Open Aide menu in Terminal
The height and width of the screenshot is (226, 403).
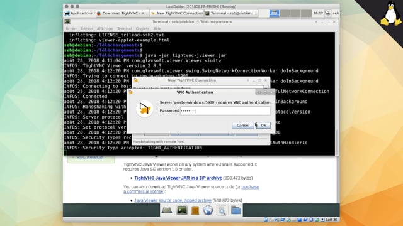[157, 28]
